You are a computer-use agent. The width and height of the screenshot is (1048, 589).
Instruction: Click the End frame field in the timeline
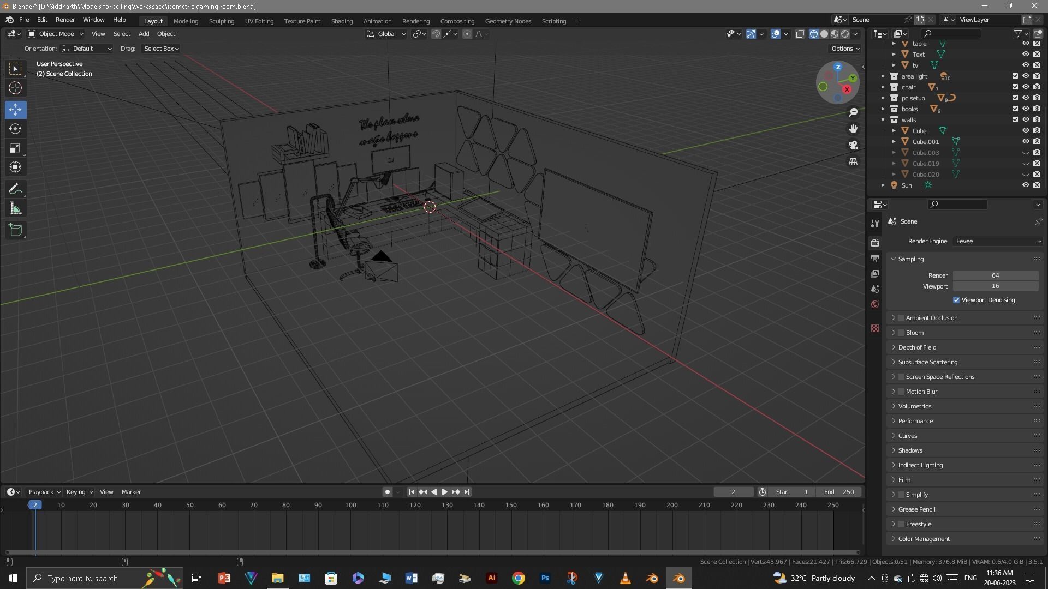839,492
